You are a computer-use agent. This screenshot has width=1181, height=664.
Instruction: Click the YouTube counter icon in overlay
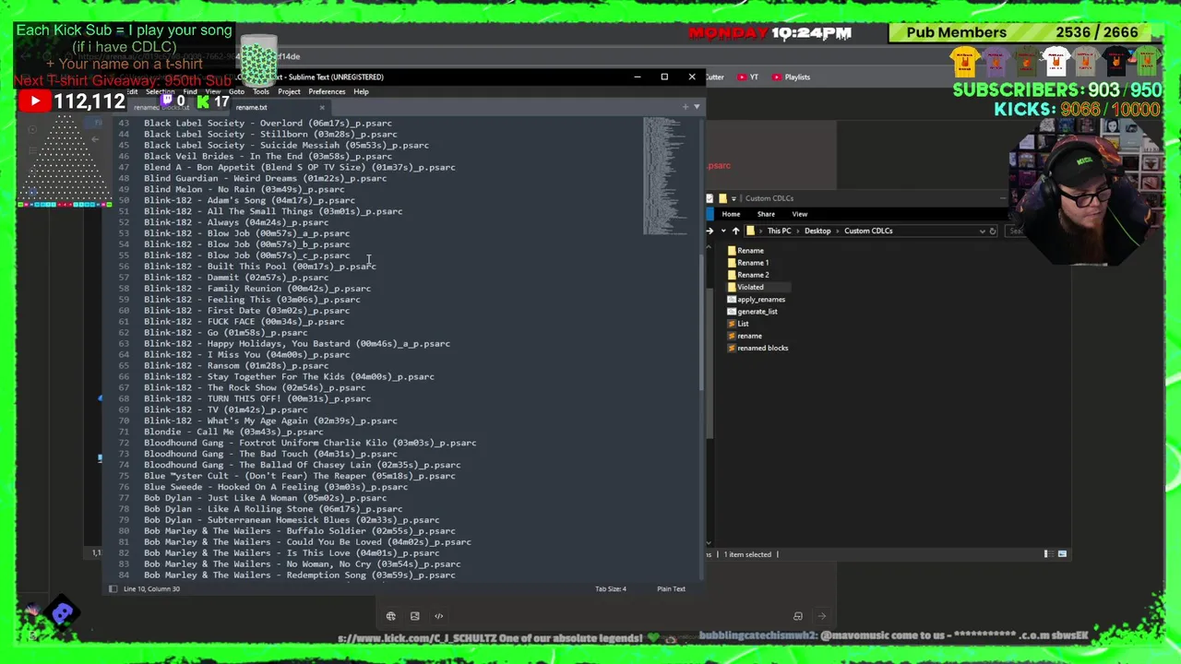34,101
